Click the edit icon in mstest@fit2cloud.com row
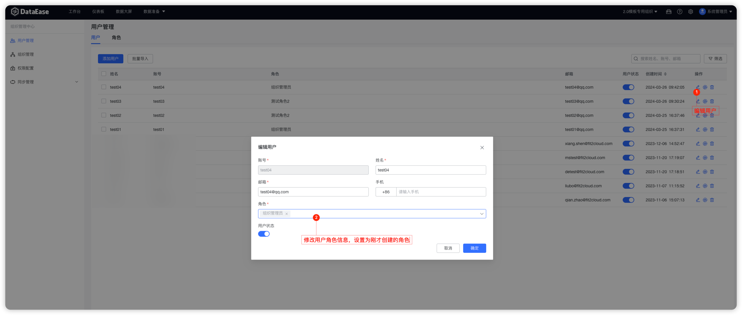This screenshot has width=742, height=315. pyautogui.click(x=698, y=158)
